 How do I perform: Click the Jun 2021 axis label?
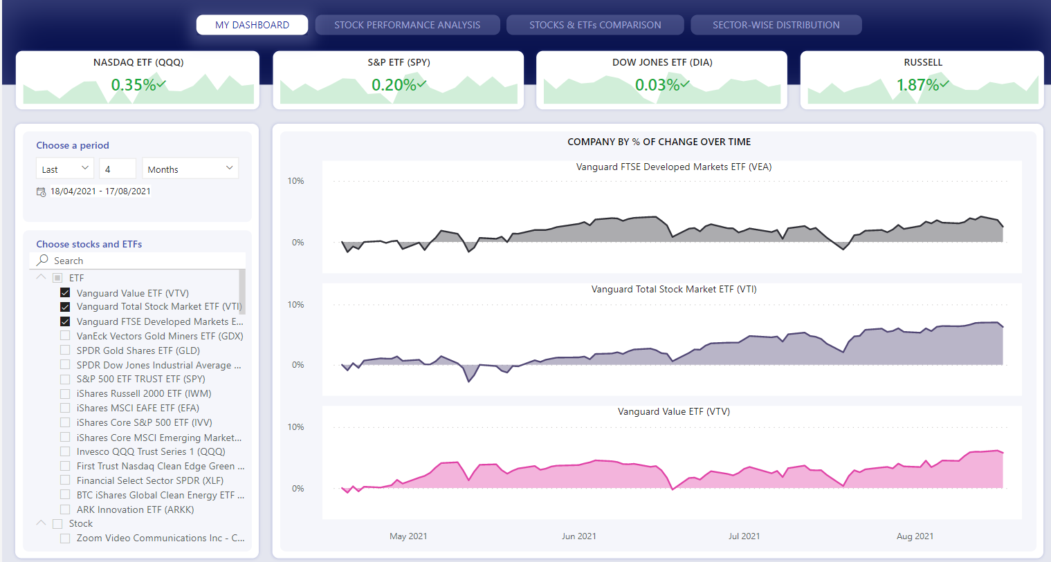tap(578, 536)
